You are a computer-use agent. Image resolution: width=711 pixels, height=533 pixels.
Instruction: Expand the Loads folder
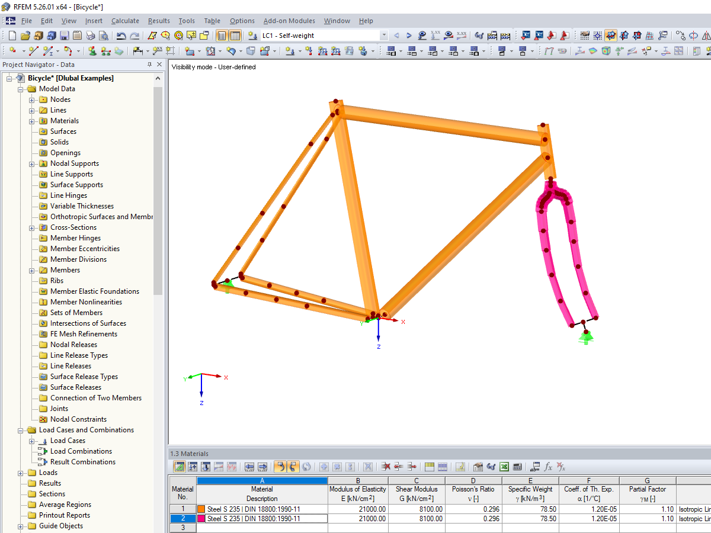(x=20, y=473)
